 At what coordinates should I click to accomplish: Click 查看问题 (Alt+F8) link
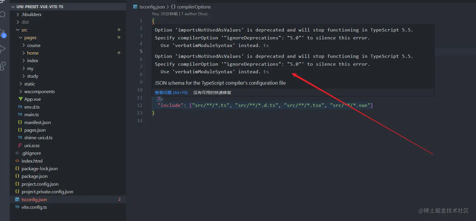point(171,93)
